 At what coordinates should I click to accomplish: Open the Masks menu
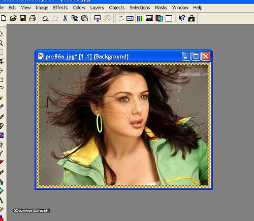(161, 8)
